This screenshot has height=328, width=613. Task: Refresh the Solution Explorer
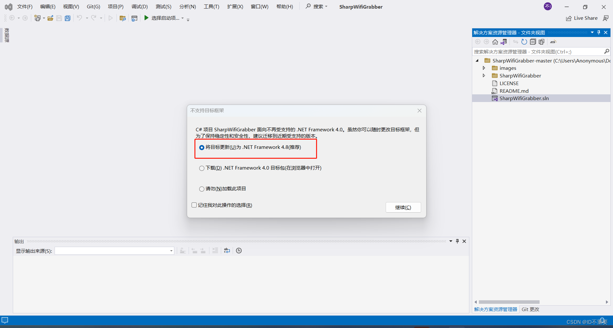(x=524, y=42)
